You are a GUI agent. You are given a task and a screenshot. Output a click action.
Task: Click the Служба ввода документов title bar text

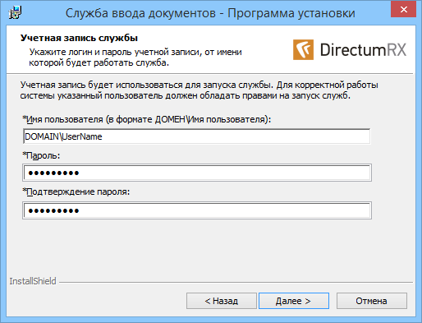pyautogui.click(x=210, y=13)
